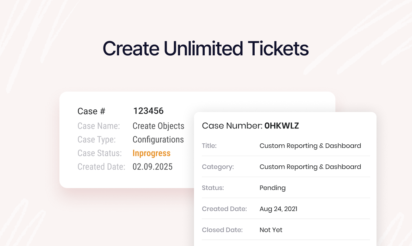
Task: Click the Not Yet closed date value
Action: [271, 230]
